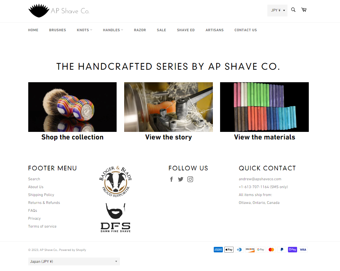Click the DFS Damn Fine Shave logo

point(116,218)
